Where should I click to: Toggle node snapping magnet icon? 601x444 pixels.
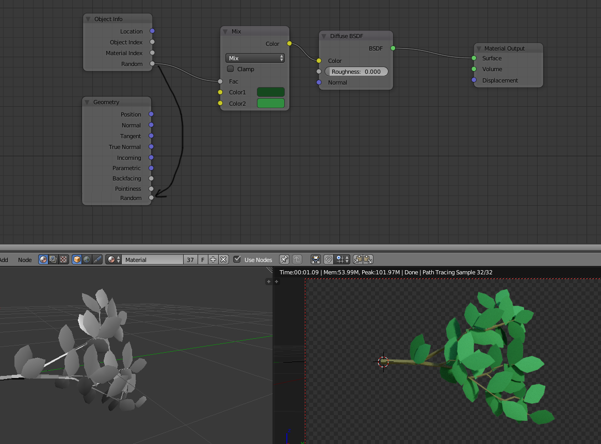[x=329, y=259]
